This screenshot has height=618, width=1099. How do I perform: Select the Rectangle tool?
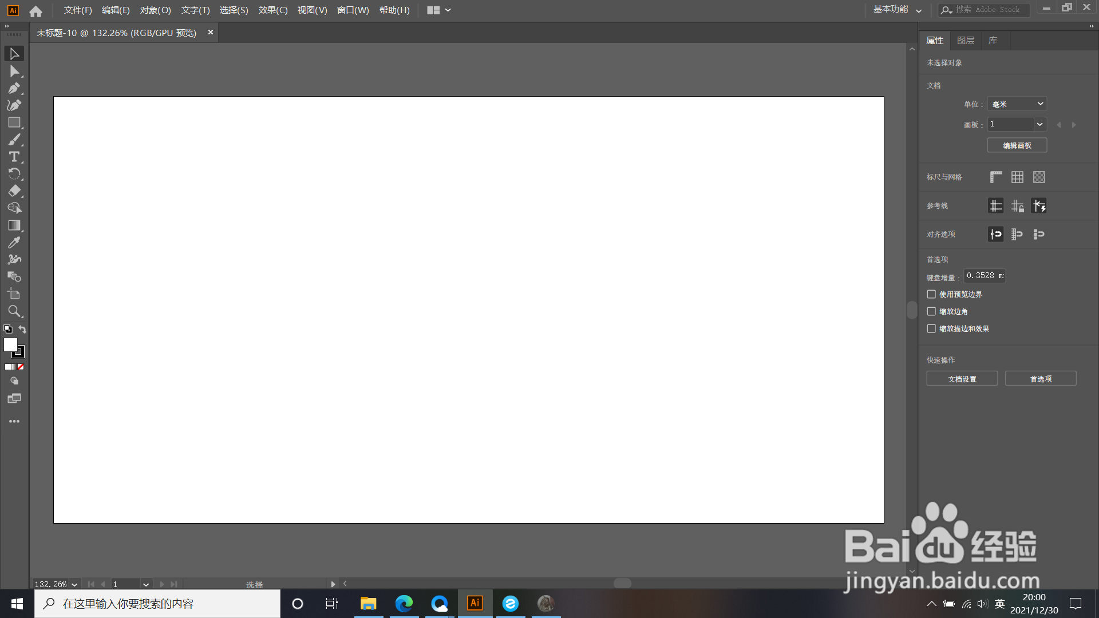coord(14,122)
